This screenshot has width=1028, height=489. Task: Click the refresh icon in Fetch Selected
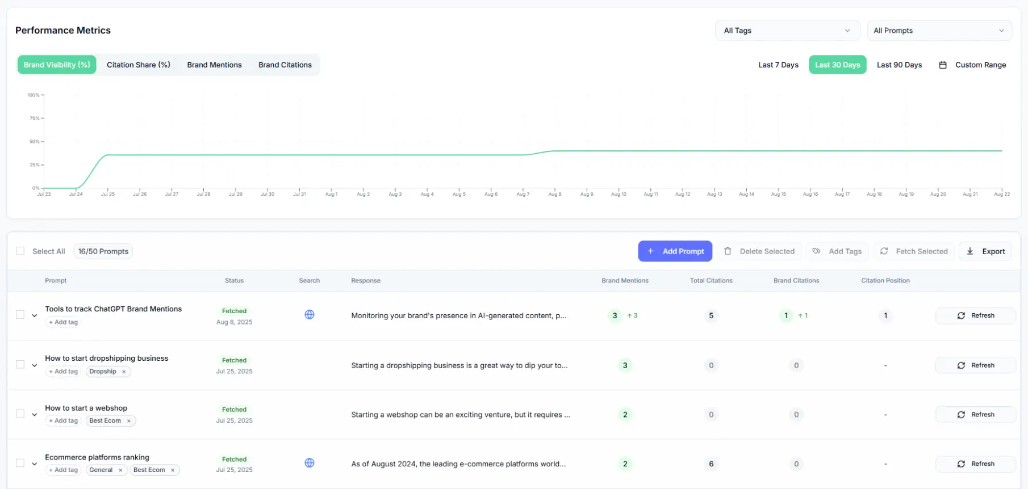coord(884,251)
